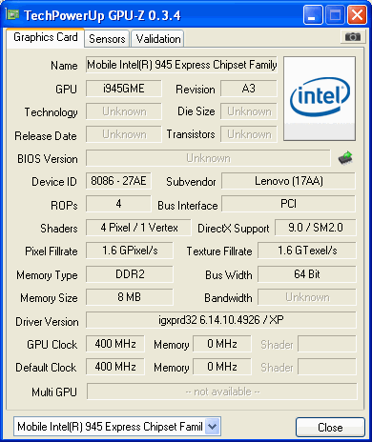Click the Memory Size field showing 8 MB
372x442 pixels.
click(130, 297)
